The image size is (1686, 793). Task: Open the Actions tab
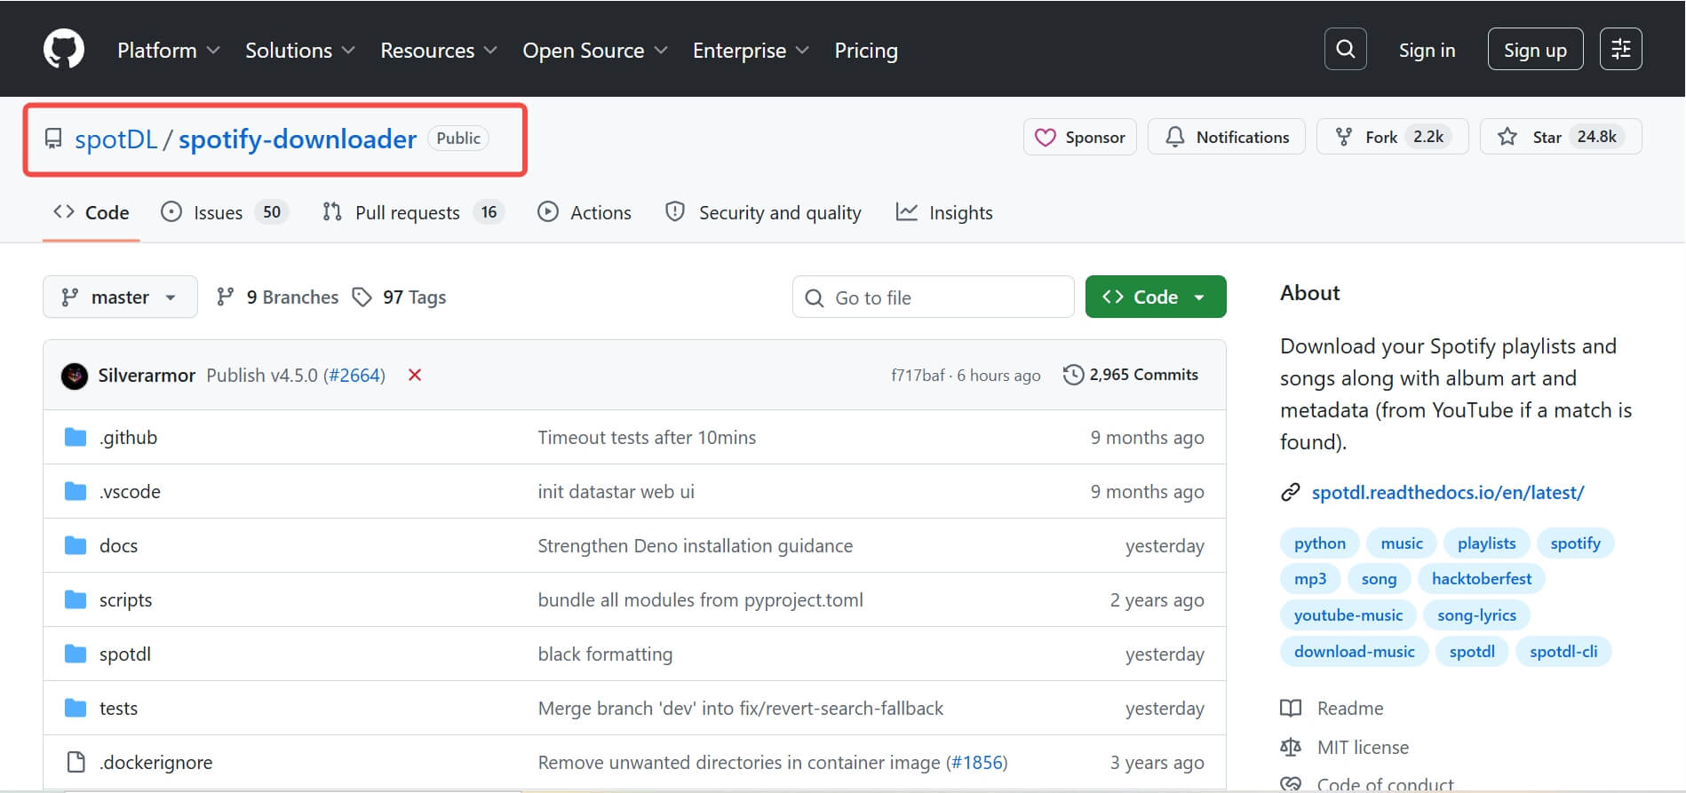tap(585, 212)
